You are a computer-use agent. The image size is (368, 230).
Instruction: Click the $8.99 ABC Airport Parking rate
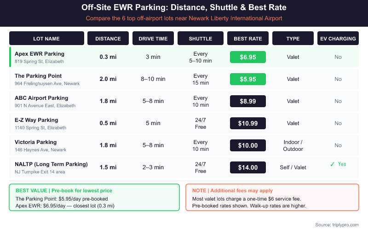(x=248, y=101)
